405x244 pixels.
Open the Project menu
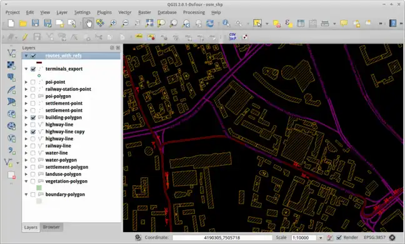coord(12,13)
